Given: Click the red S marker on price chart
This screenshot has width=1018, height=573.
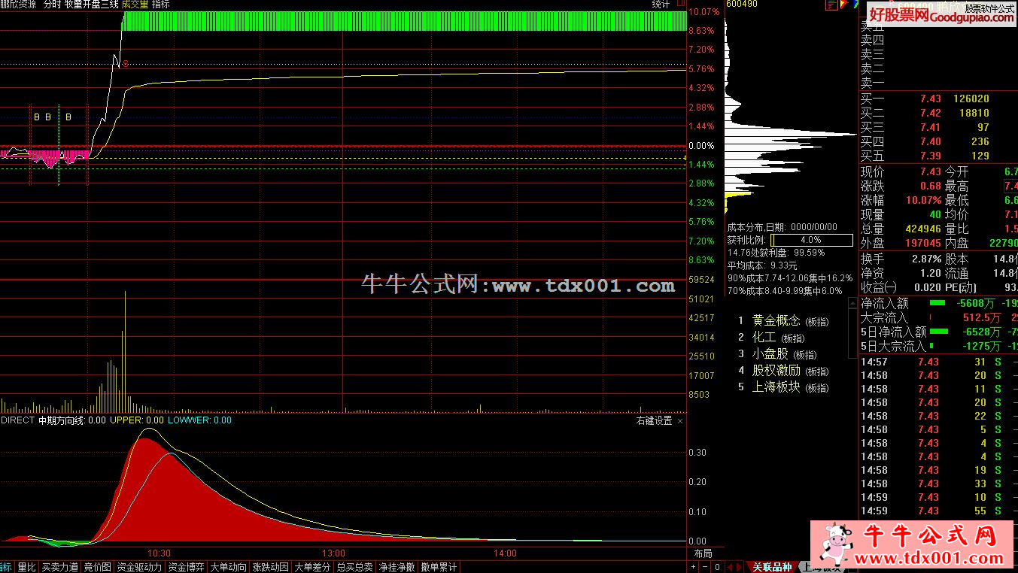Looking at the screenshot, I should 126,64.
